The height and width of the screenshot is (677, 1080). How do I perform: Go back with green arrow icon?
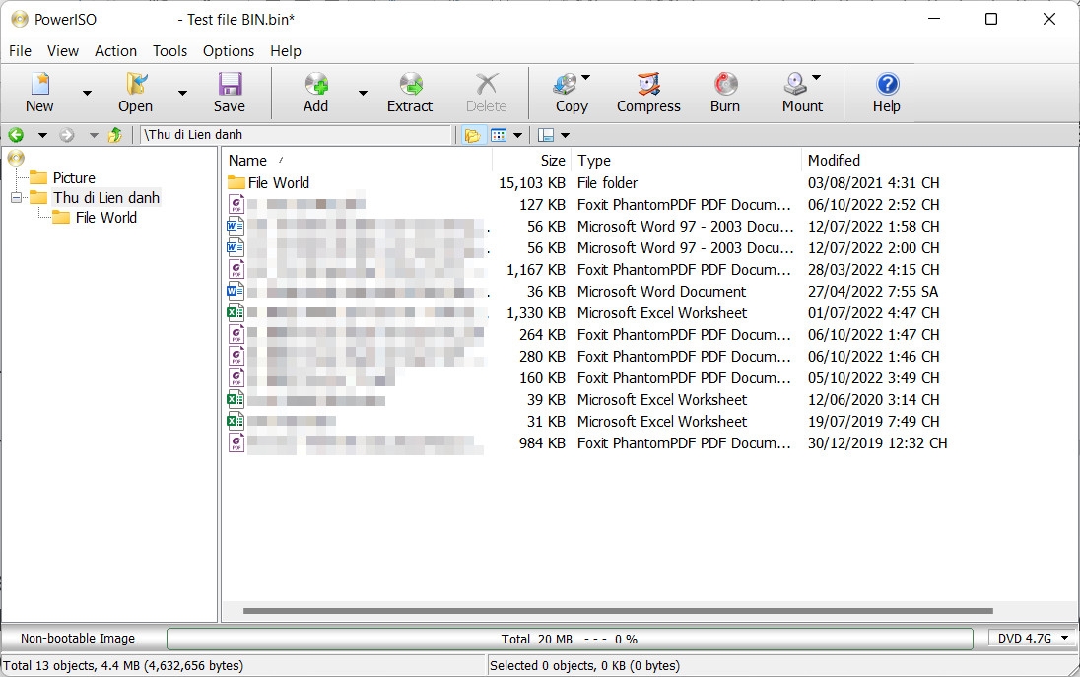[16, 135]
